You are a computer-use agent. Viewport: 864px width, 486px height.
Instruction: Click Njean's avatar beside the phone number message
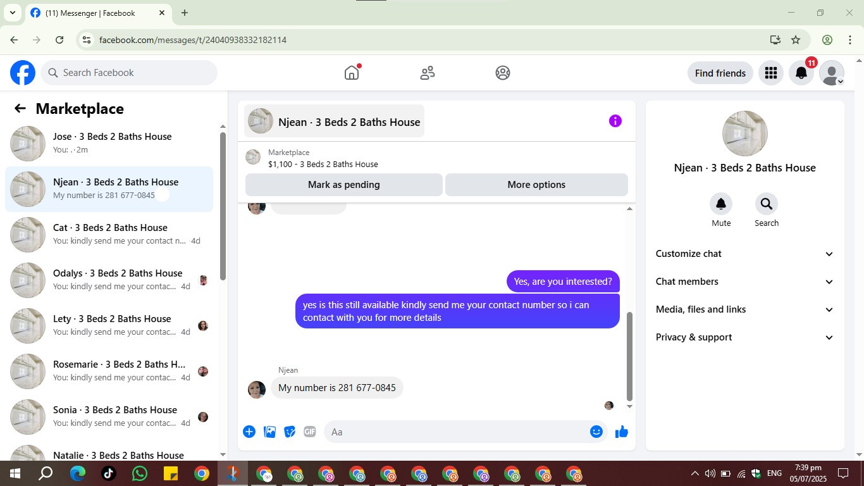click(257, 389)
